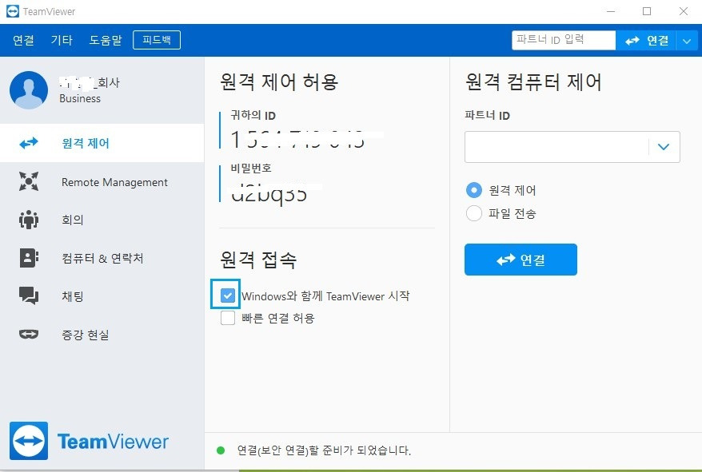
Task: Click the TeamViewer title bar app icon
Action: coord(13,11)
